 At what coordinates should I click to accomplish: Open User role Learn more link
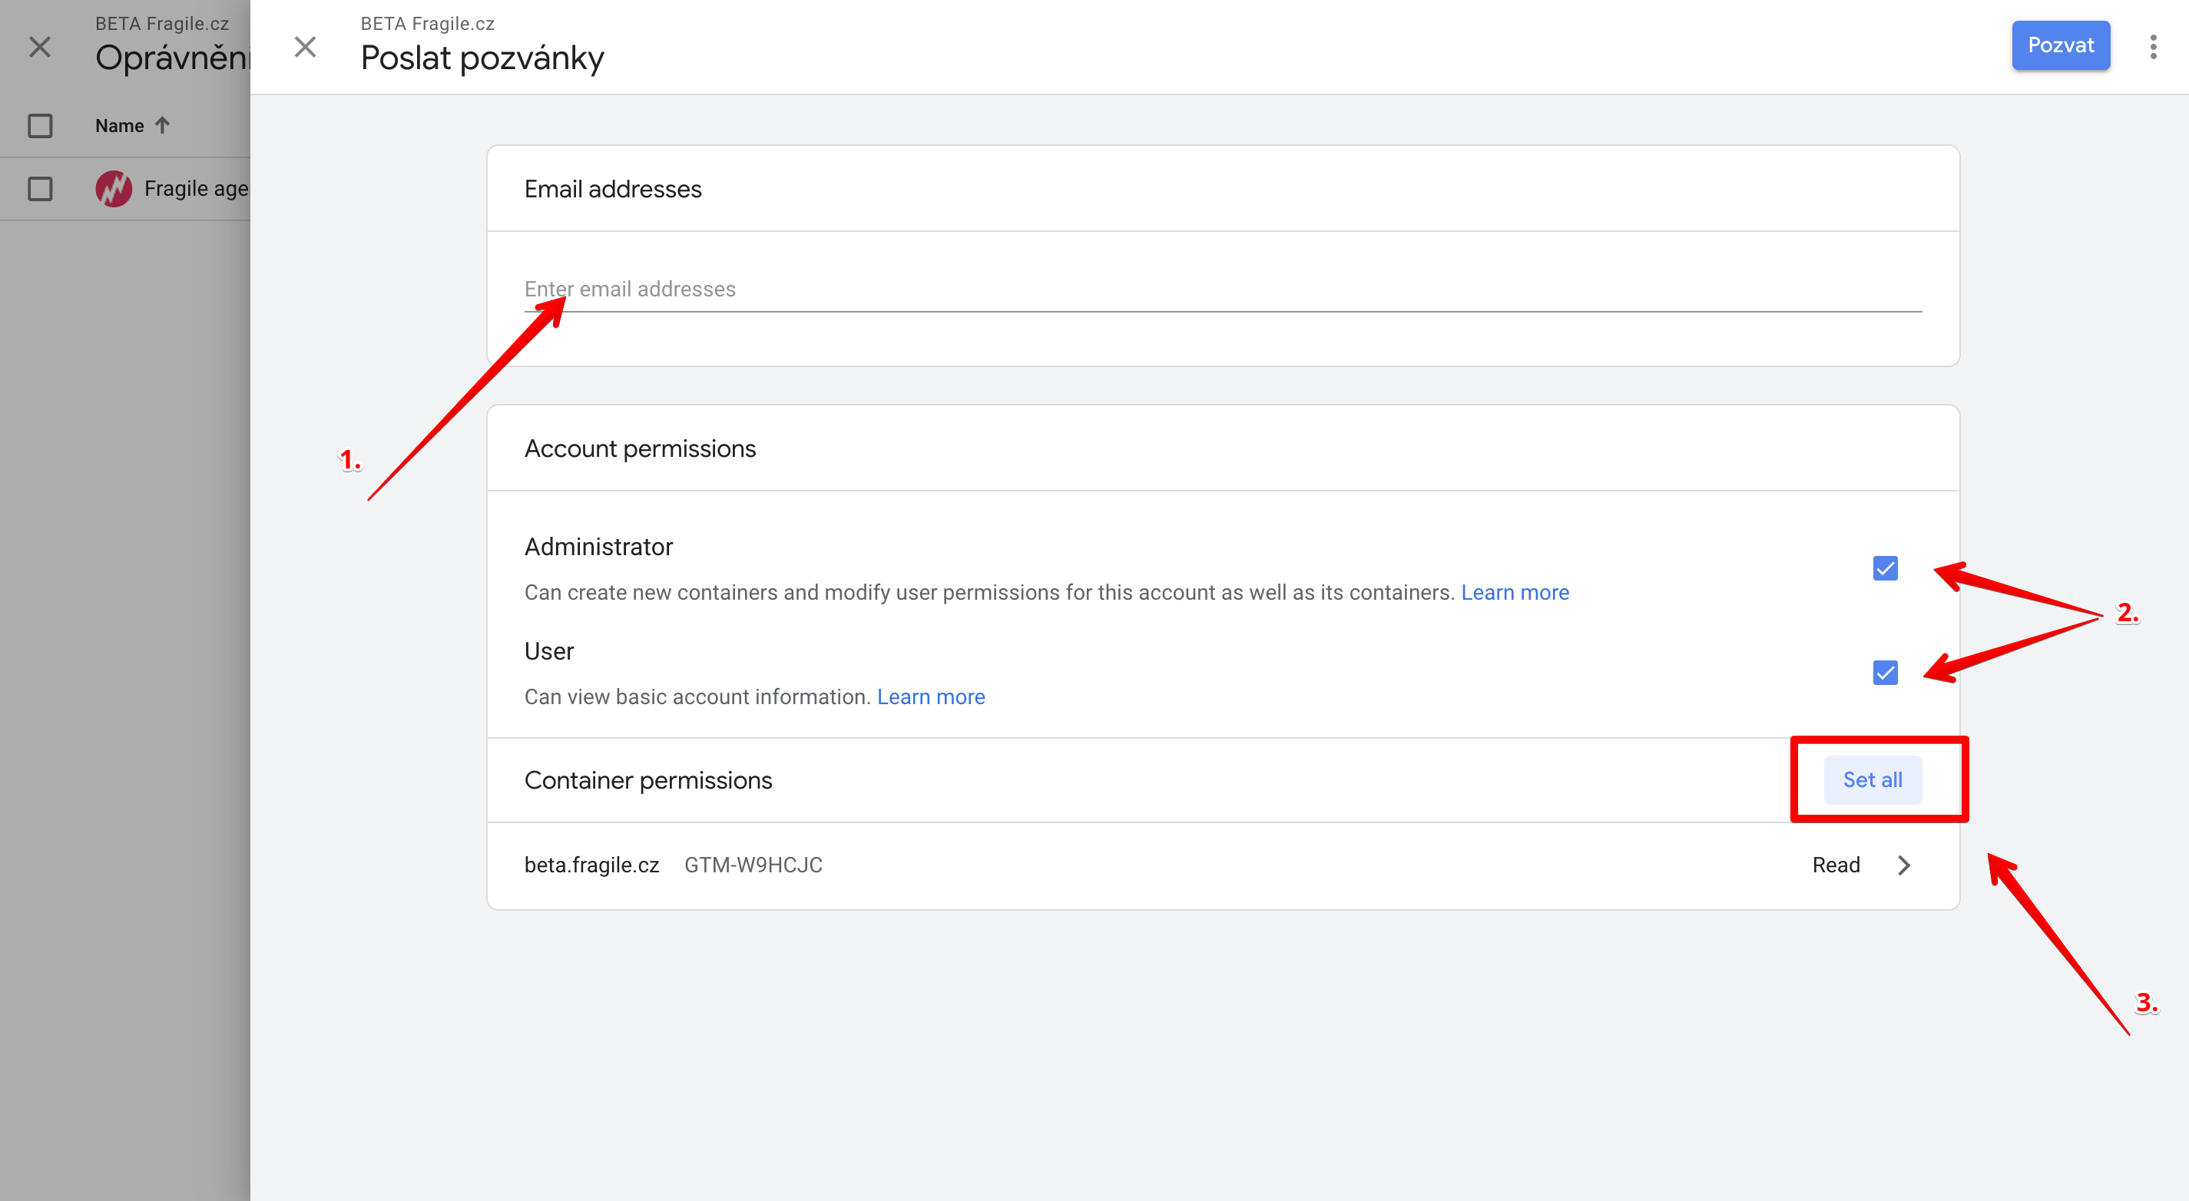[x=930, y=696]
